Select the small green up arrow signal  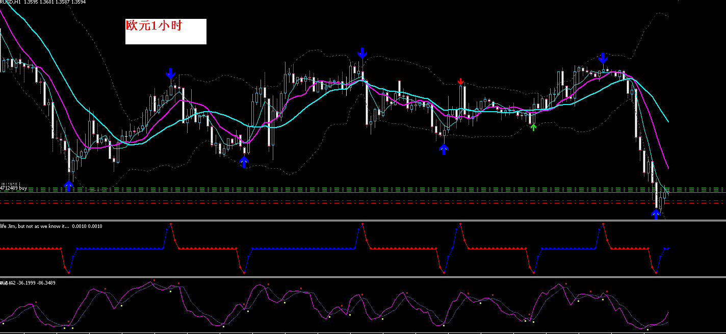(x=533, y=127)
